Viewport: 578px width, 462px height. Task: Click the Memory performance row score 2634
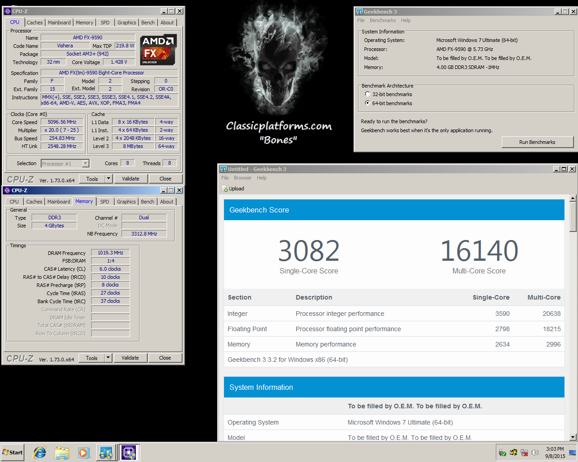tap(502, 344)
